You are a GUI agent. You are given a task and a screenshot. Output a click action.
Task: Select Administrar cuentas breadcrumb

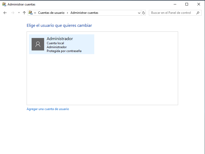pyautogui.click(x=84, y=13)
